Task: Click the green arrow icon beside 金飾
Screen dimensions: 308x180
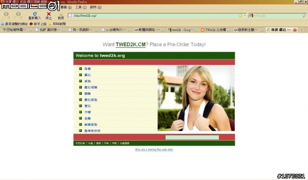Action: point(80,118)
